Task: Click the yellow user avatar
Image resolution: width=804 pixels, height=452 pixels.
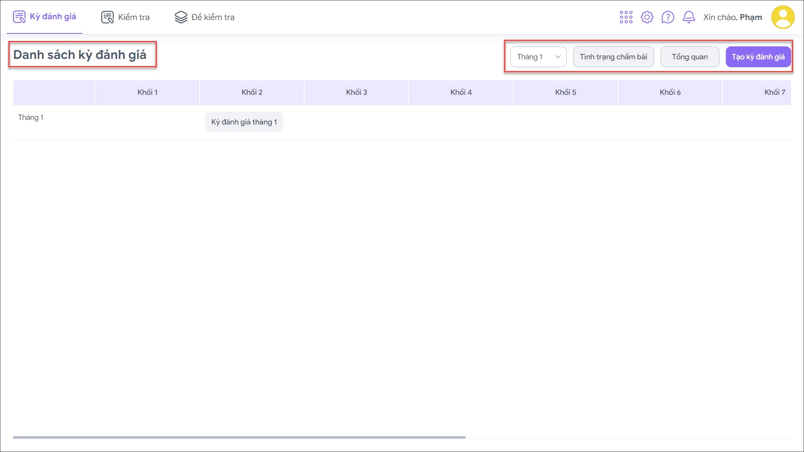Action: (782, 17)
